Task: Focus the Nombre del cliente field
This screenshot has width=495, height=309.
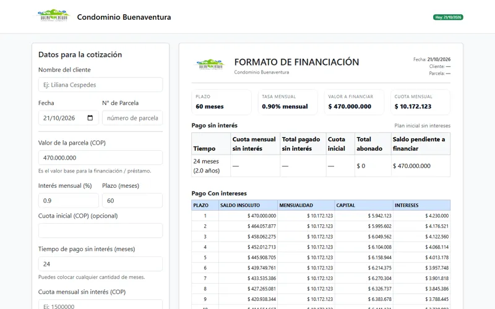Action: [100, 85]
